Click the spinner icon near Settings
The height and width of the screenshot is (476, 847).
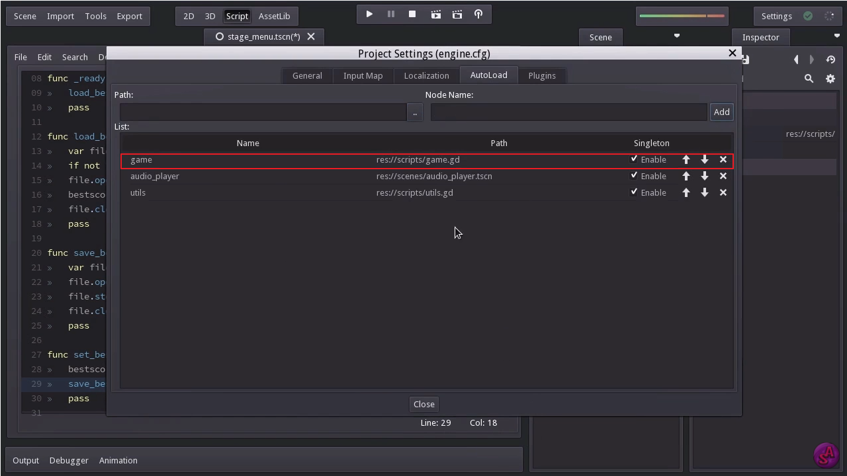point(829,16)
